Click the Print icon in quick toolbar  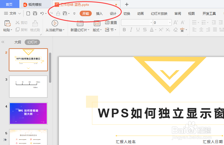pos(58,13)
